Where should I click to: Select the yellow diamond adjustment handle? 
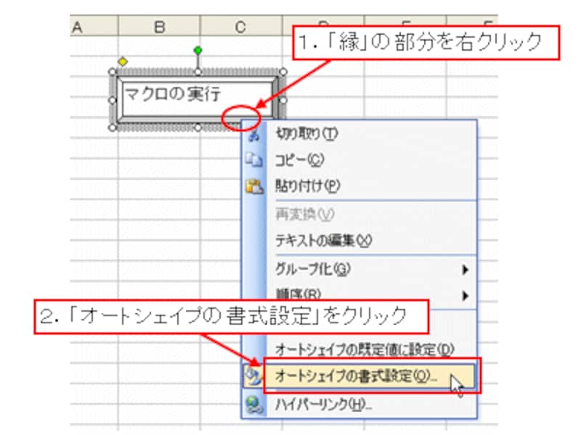(x=123, y=62)
